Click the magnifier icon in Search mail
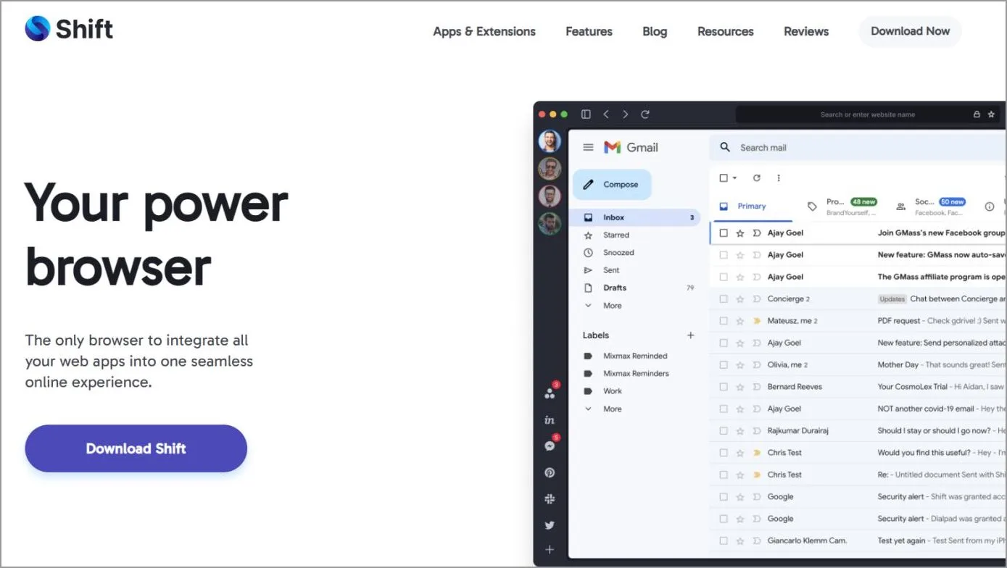Viewport: 1007px width, 568px height. click(x=725, y=147)
